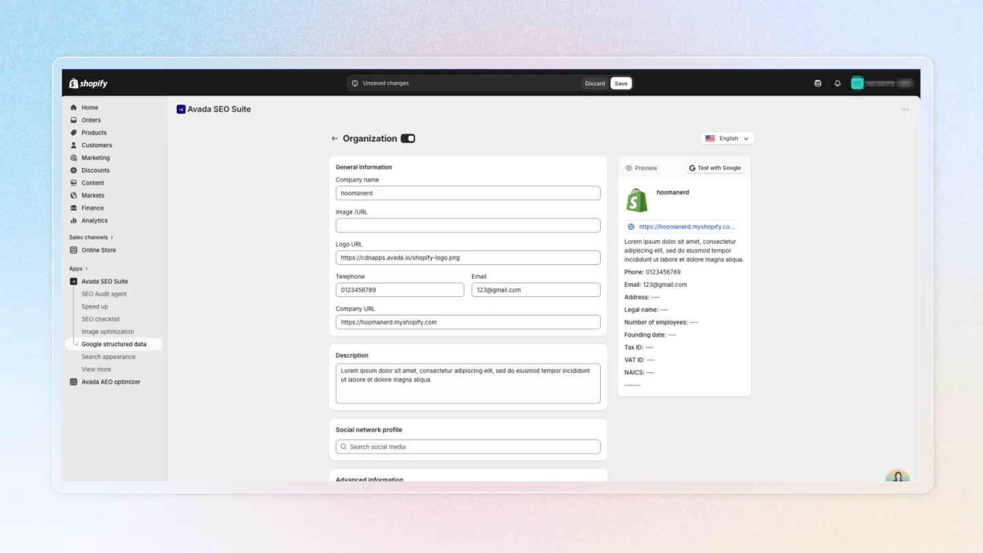The image size is (983, 553).
Task: Open the English language dropdown
Action: pos(727,139)
